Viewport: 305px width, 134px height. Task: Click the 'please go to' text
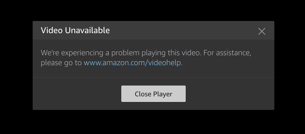pos(61,63)
